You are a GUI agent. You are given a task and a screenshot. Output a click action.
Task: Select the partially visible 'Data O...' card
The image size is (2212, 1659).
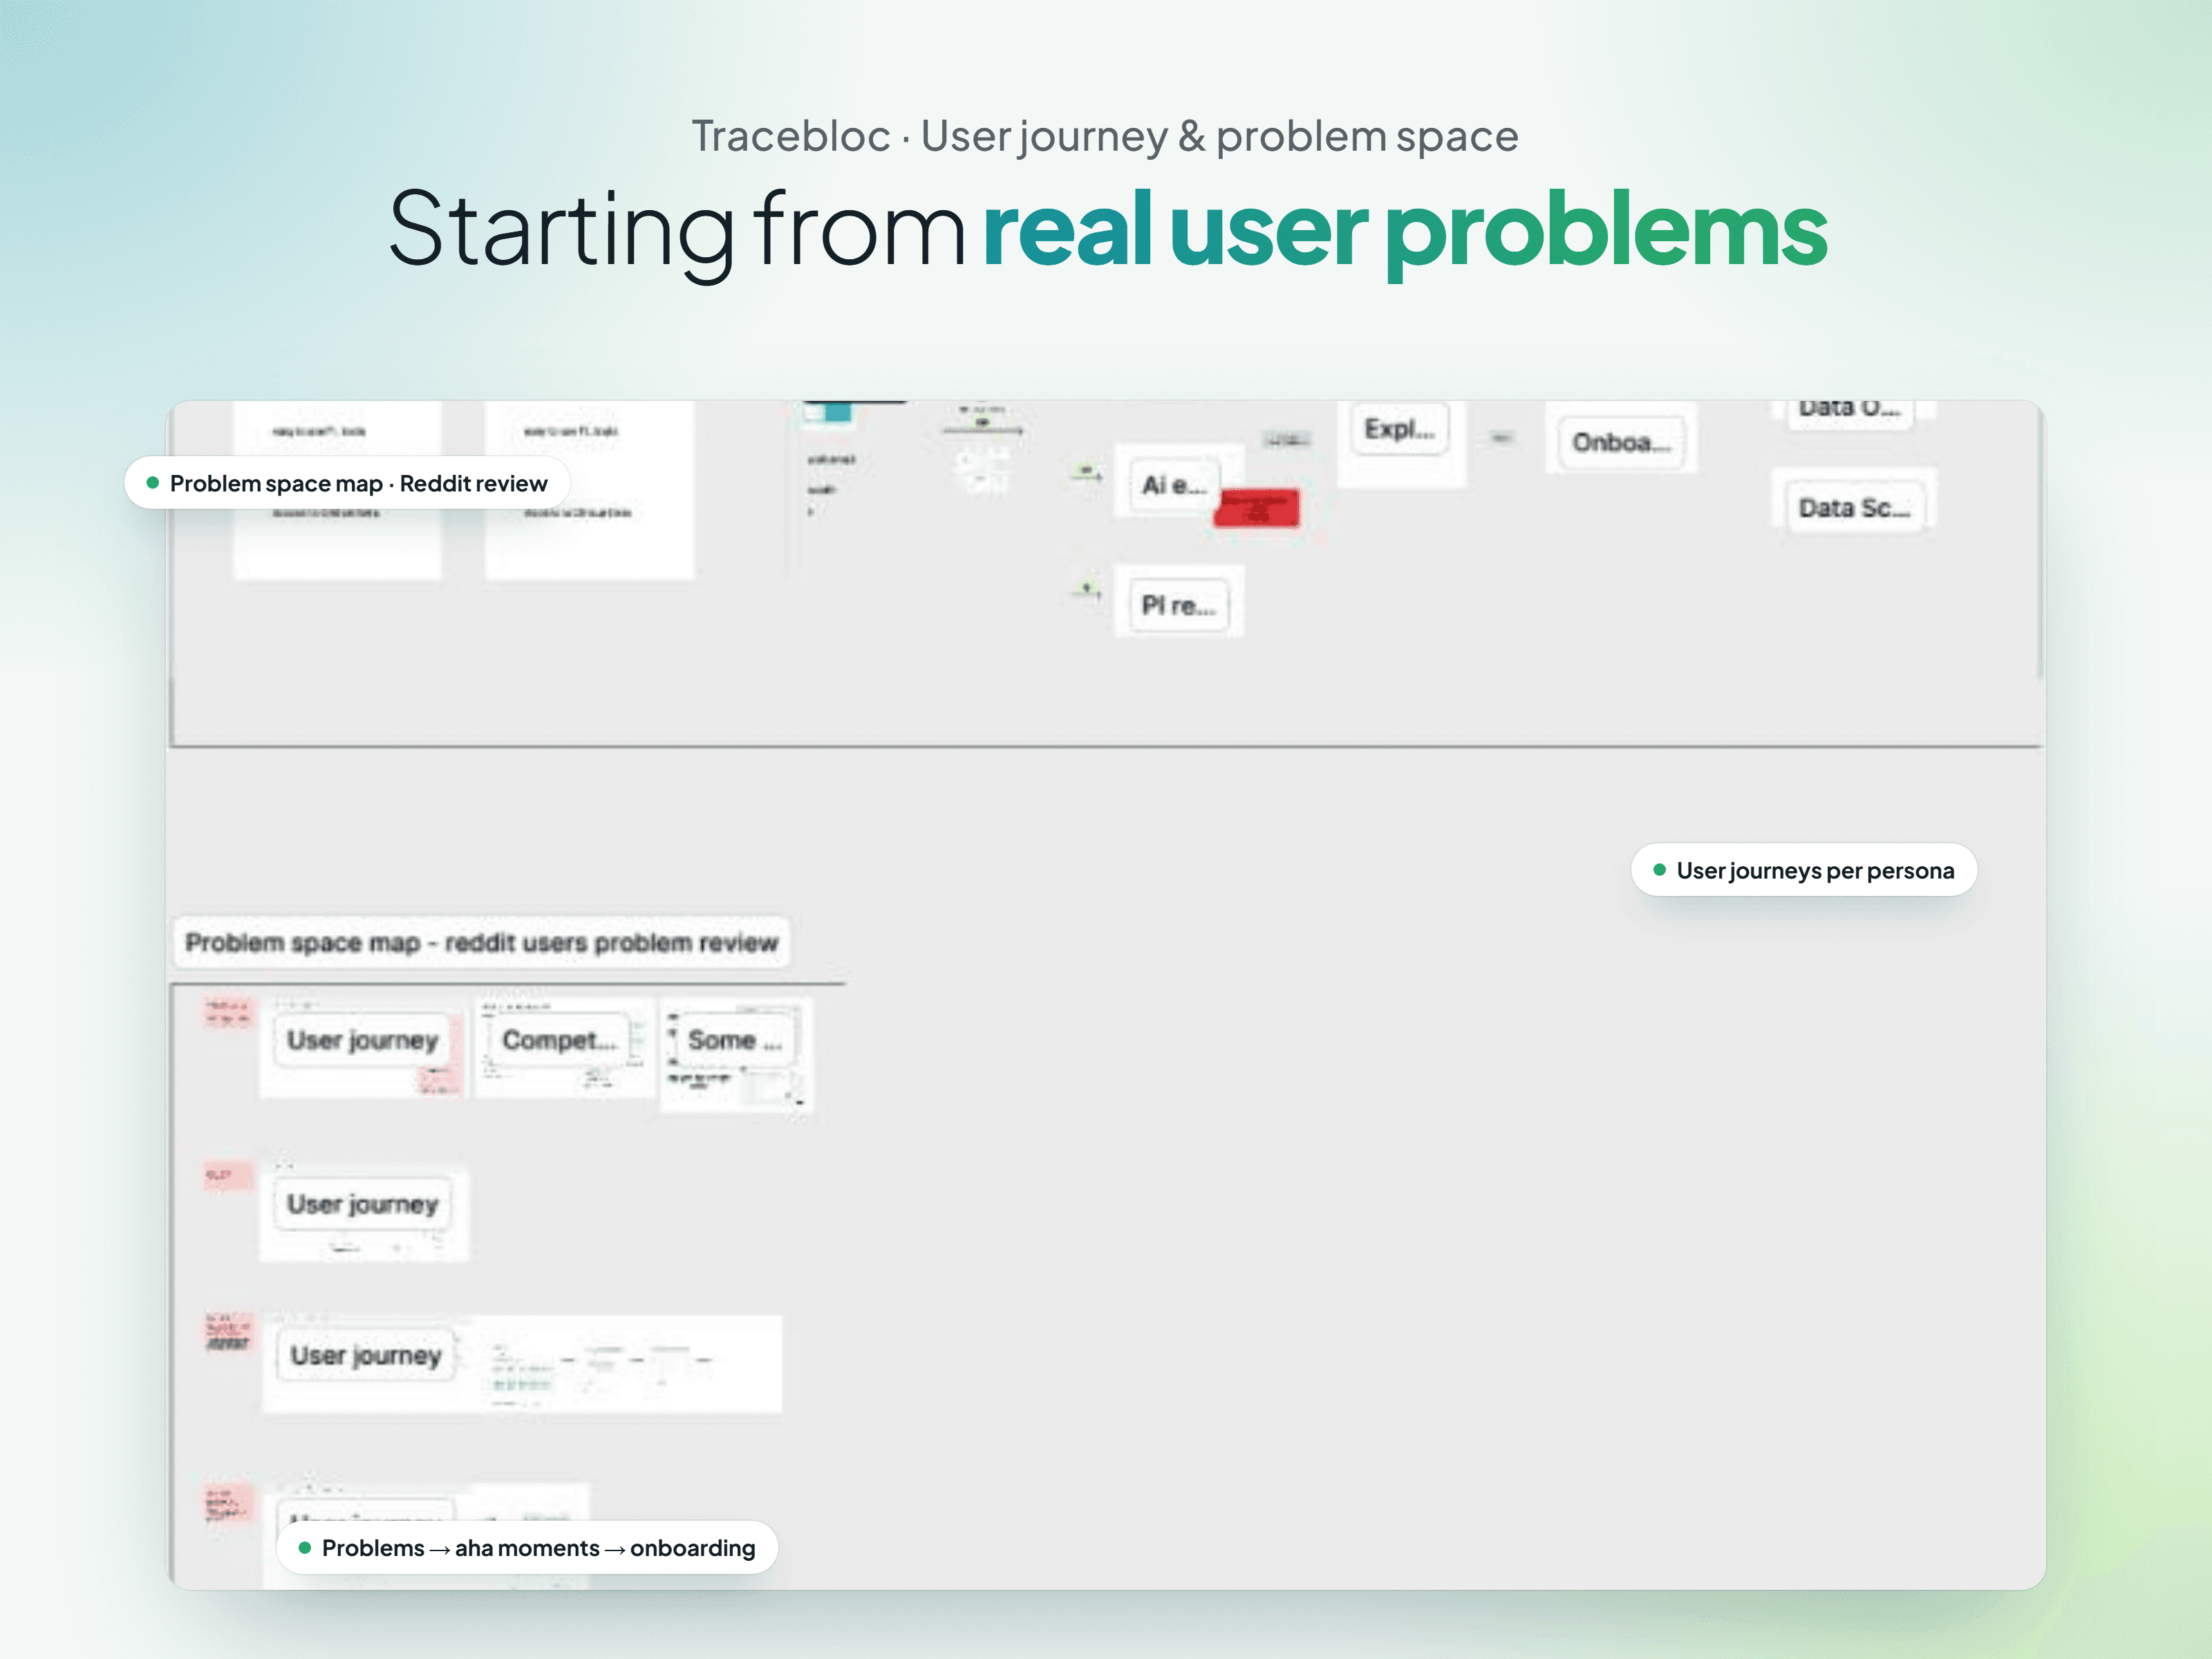(1850, 412)
